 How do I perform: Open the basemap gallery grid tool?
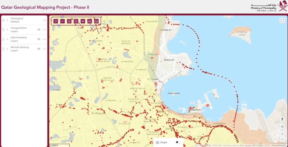pos(69,21)
